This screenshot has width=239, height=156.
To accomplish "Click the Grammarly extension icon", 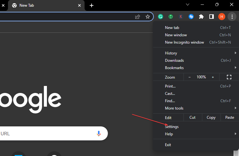I will coord(161,17).
